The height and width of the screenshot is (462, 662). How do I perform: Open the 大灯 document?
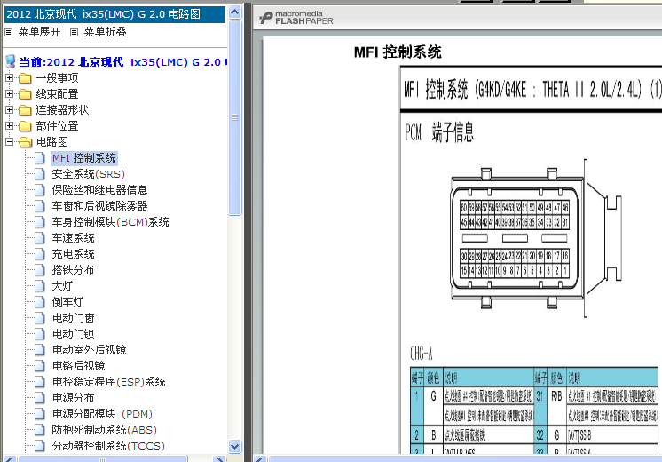coord(62,286)
